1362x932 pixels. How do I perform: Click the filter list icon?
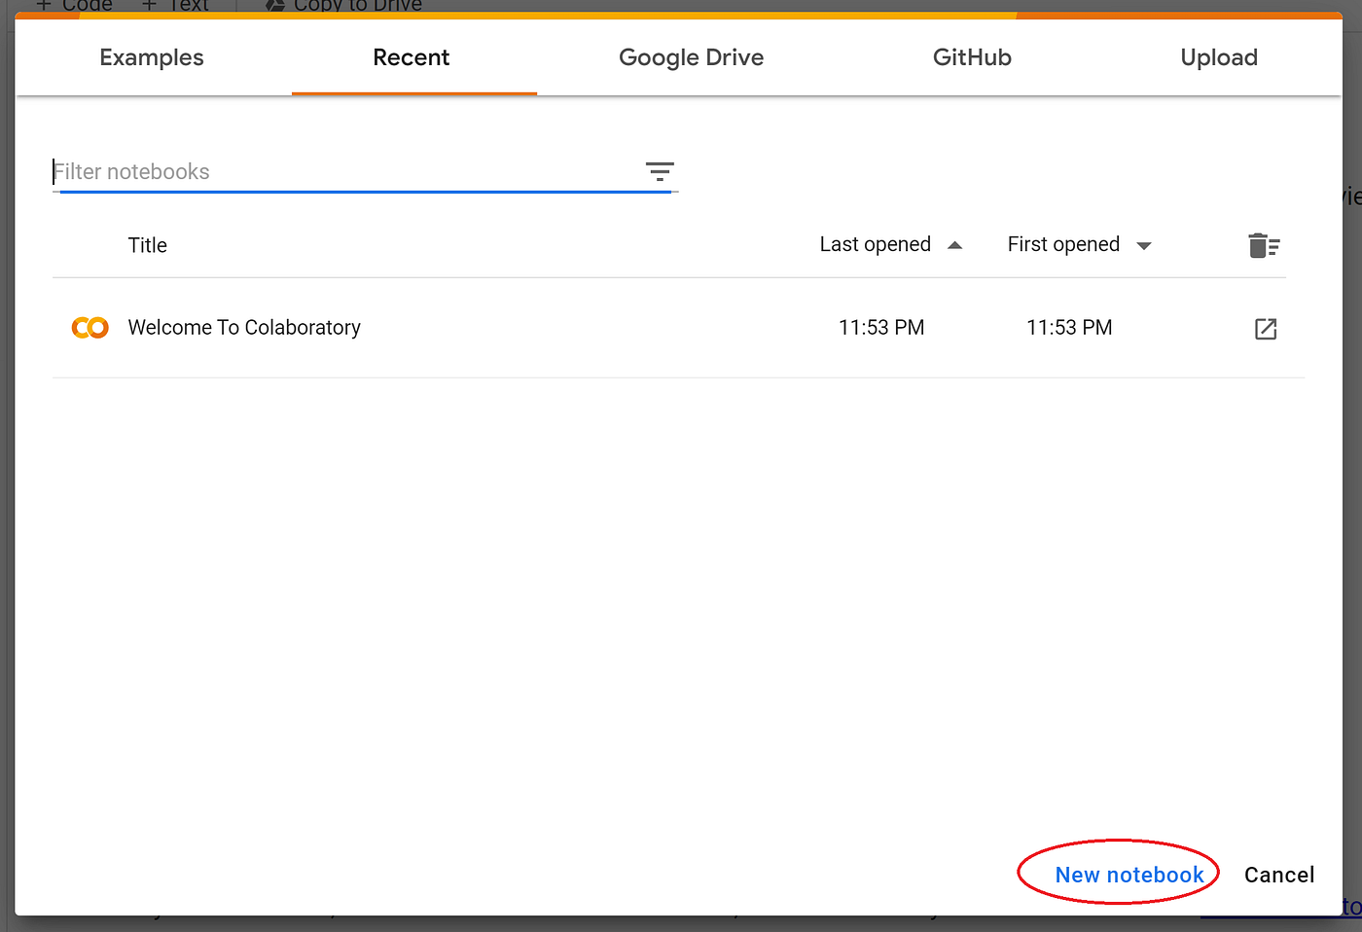660,172
